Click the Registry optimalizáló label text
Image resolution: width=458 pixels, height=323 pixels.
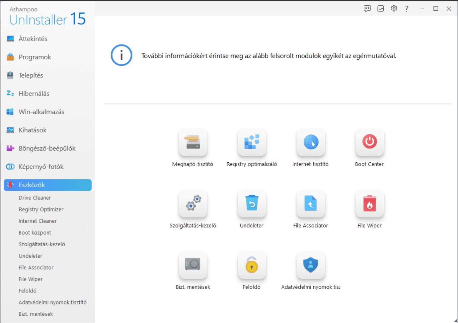point(252,164)
